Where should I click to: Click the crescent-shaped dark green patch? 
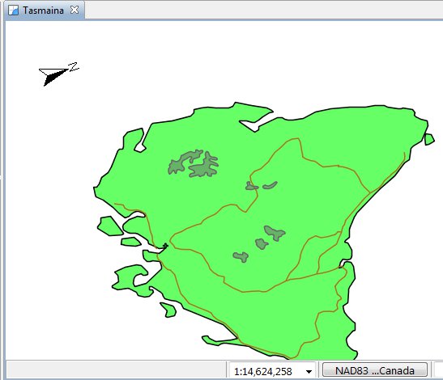[270, 185]
